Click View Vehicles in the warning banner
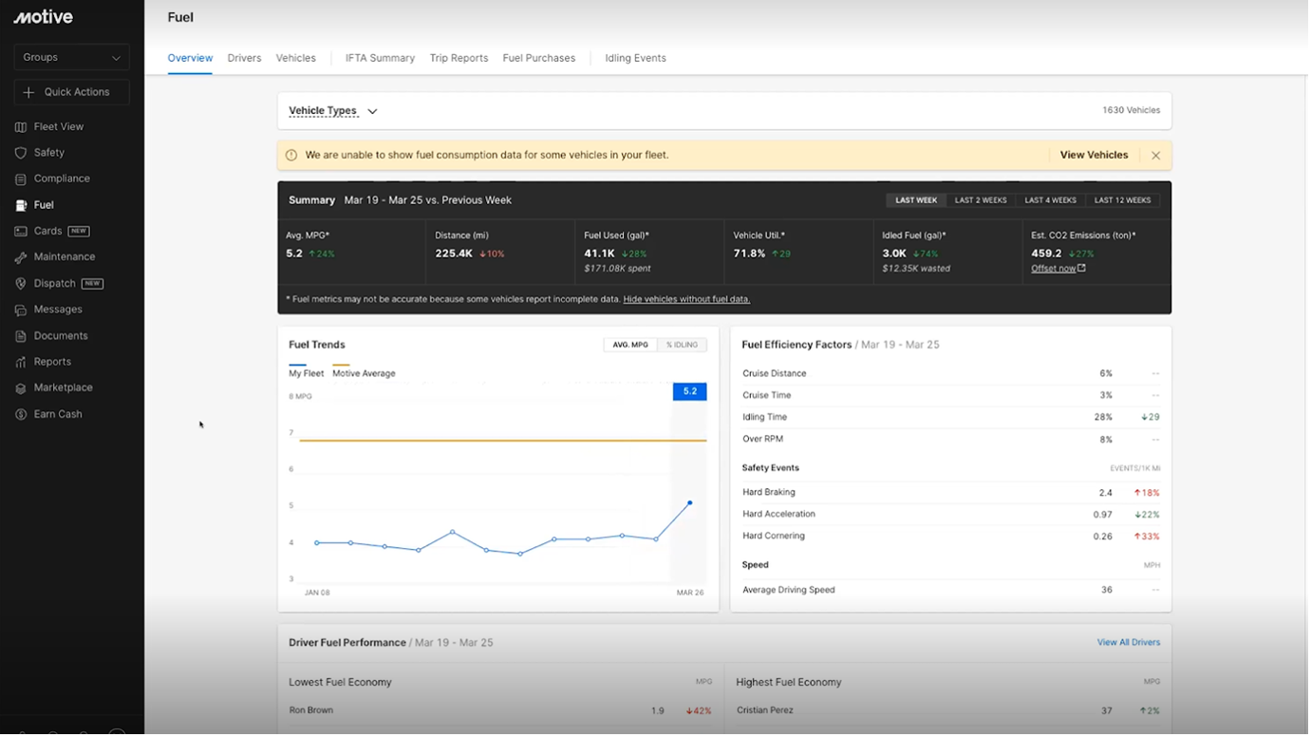Viewport: 1311px width, 737px height. tap(1094, 156)
